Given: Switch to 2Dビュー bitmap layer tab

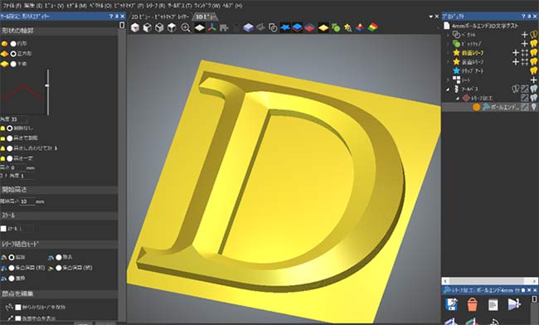Looking at the screenshot, I should [160, 17].
